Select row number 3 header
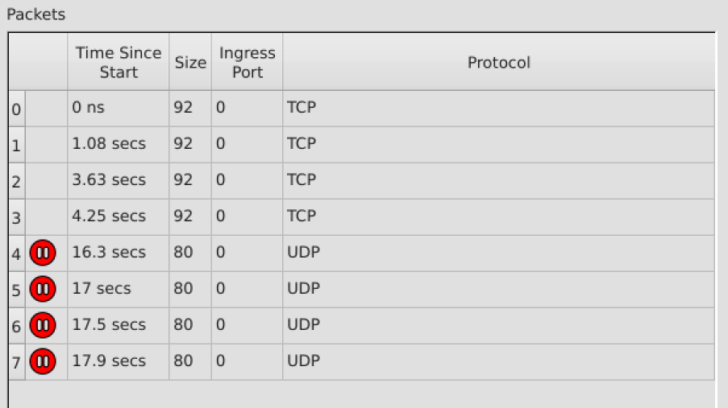This screenshot has width=728, height=408. (x=17, y=217)
